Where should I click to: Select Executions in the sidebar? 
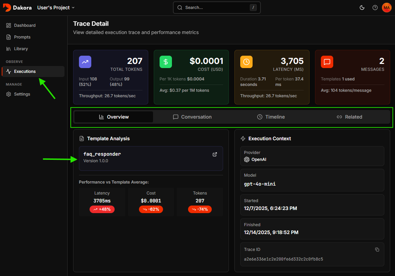(x=25, y=71)
